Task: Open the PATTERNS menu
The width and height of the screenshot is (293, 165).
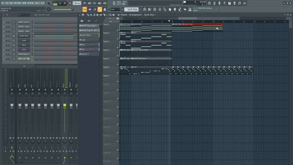Action: 17,3
